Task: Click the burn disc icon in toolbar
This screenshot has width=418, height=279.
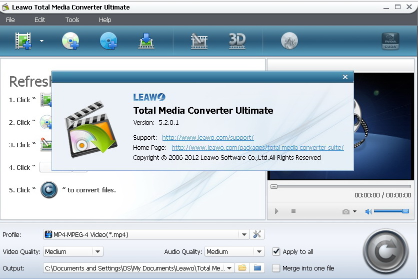Action: [289, 41]
